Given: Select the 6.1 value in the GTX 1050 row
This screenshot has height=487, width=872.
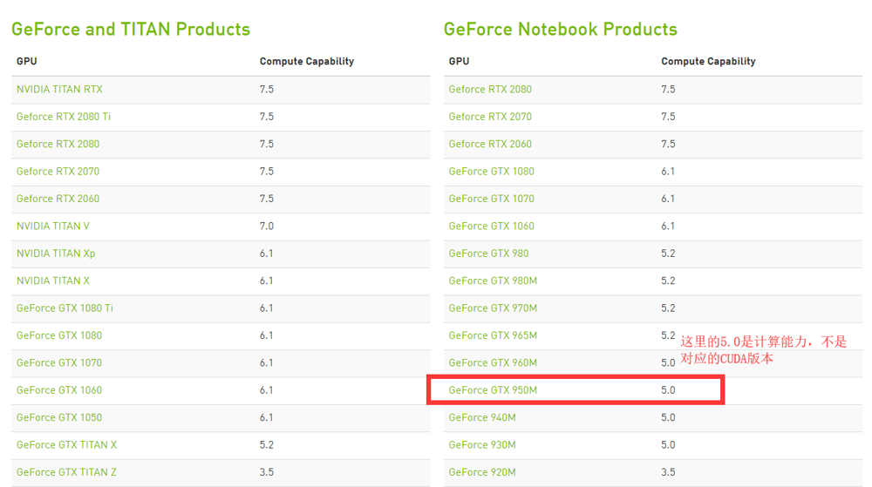Looking at the screenshot, I should pos(266,417).
